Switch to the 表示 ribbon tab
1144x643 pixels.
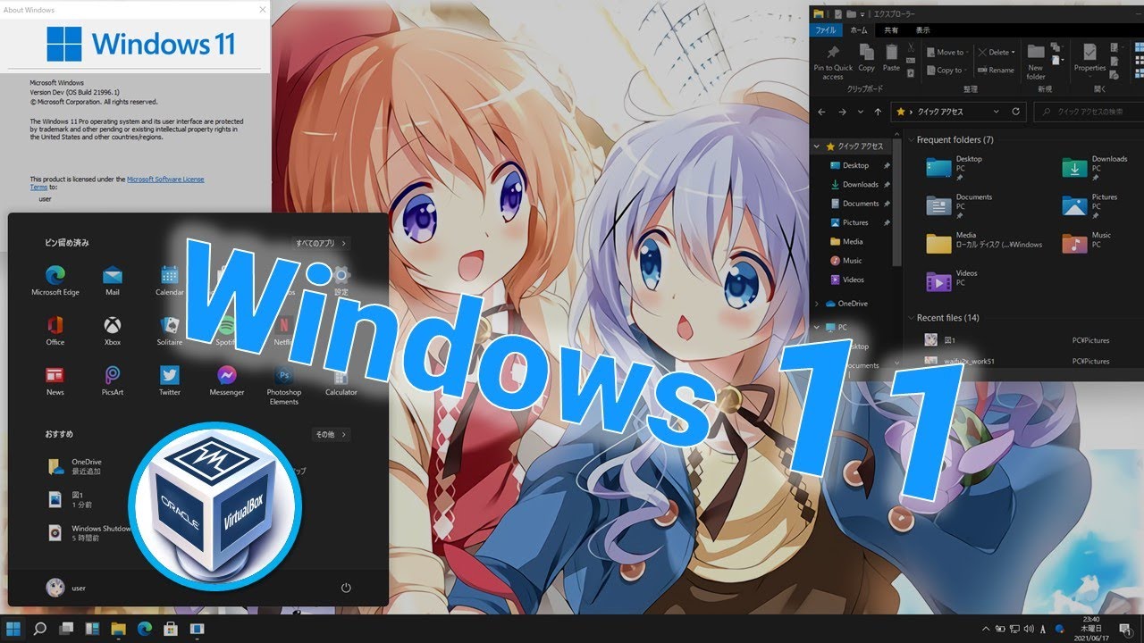[922, 29]
